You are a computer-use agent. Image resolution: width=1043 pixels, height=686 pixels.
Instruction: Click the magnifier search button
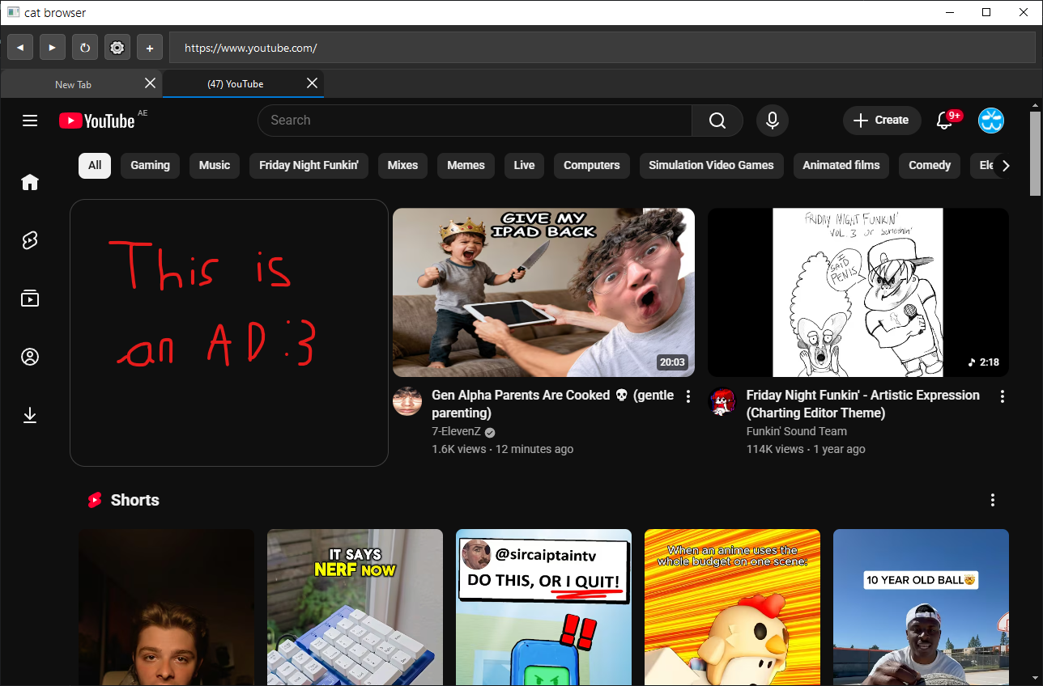coord(717,121)
